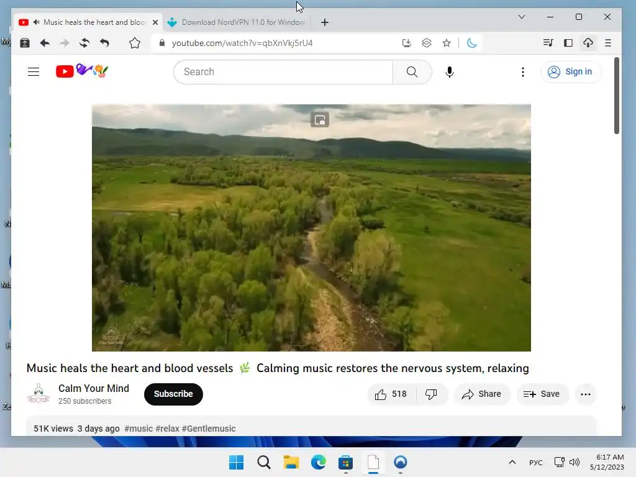Open more actions ellipsis beside Save

(x=585, y=394)
